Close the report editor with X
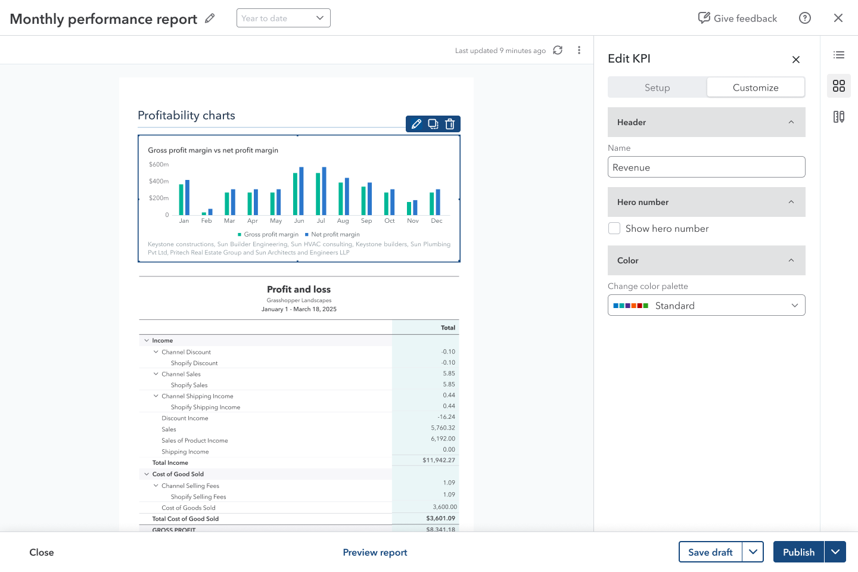Viewport: 858px width, 572px height. click(838, 18)
